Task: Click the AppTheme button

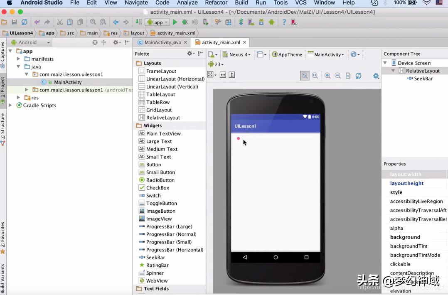Action: [287, 54]
